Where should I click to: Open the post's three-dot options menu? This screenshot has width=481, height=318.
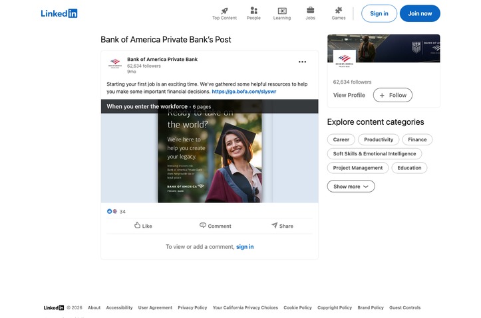coord(302,62)
